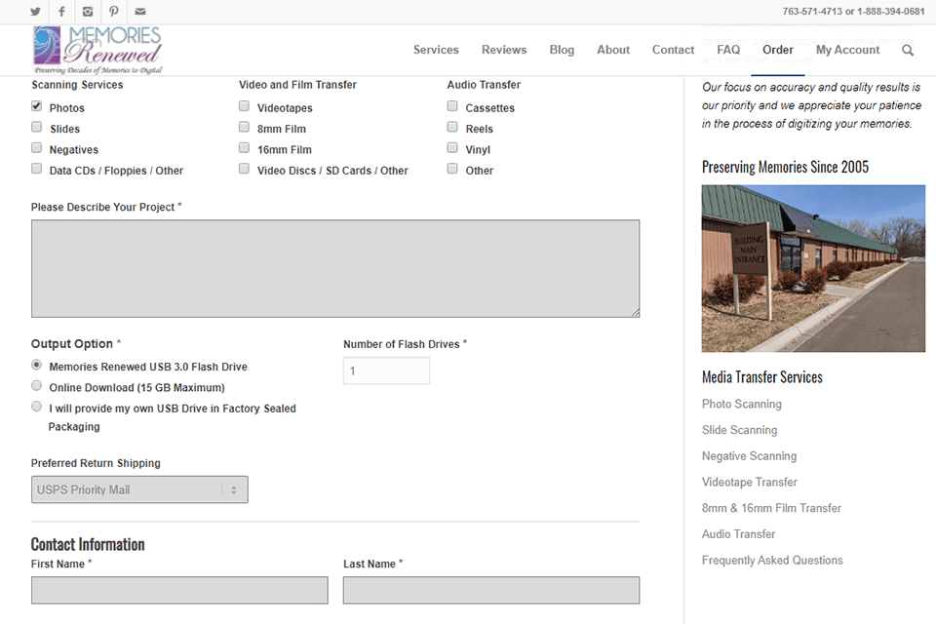Open the Order menu item
This screenshot has height=624, width=936.
click(x=778, y=50)
